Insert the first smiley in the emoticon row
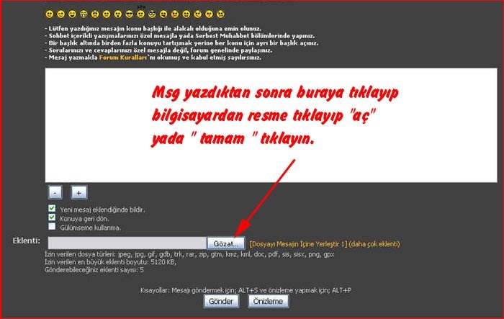 click(x=50, y=14)
